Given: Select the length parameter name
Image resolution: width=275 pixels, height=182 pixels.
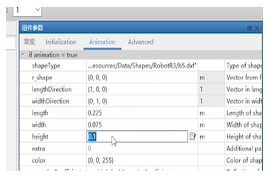Looking at the screenshot, I should point(40,113).
